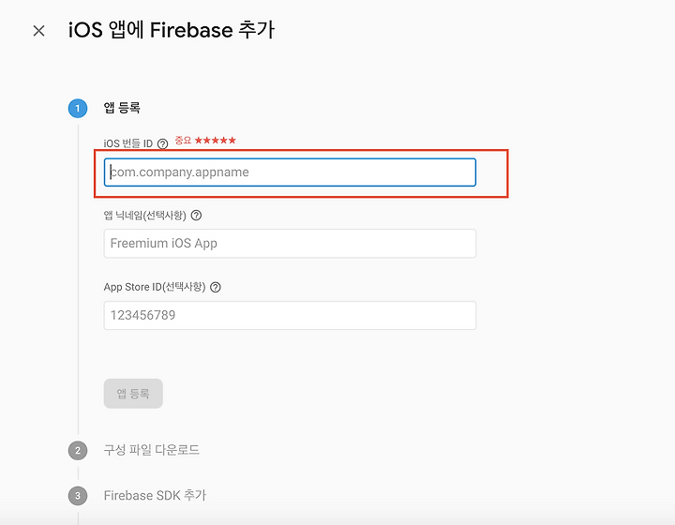This screenshot has height=525, width=675.
Task: Select the blue step 1 circle
Action: [x=78, y=108]
